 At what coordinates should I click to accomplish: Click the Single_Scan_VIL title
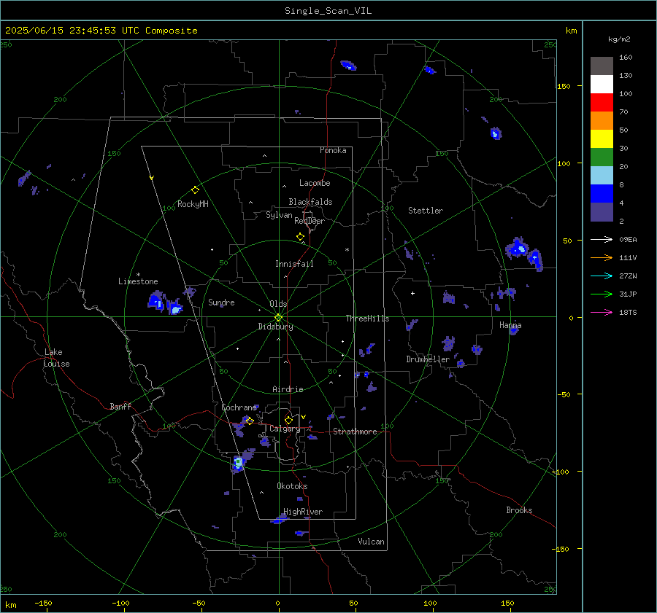pyautogui.click(x=328, y=11)
